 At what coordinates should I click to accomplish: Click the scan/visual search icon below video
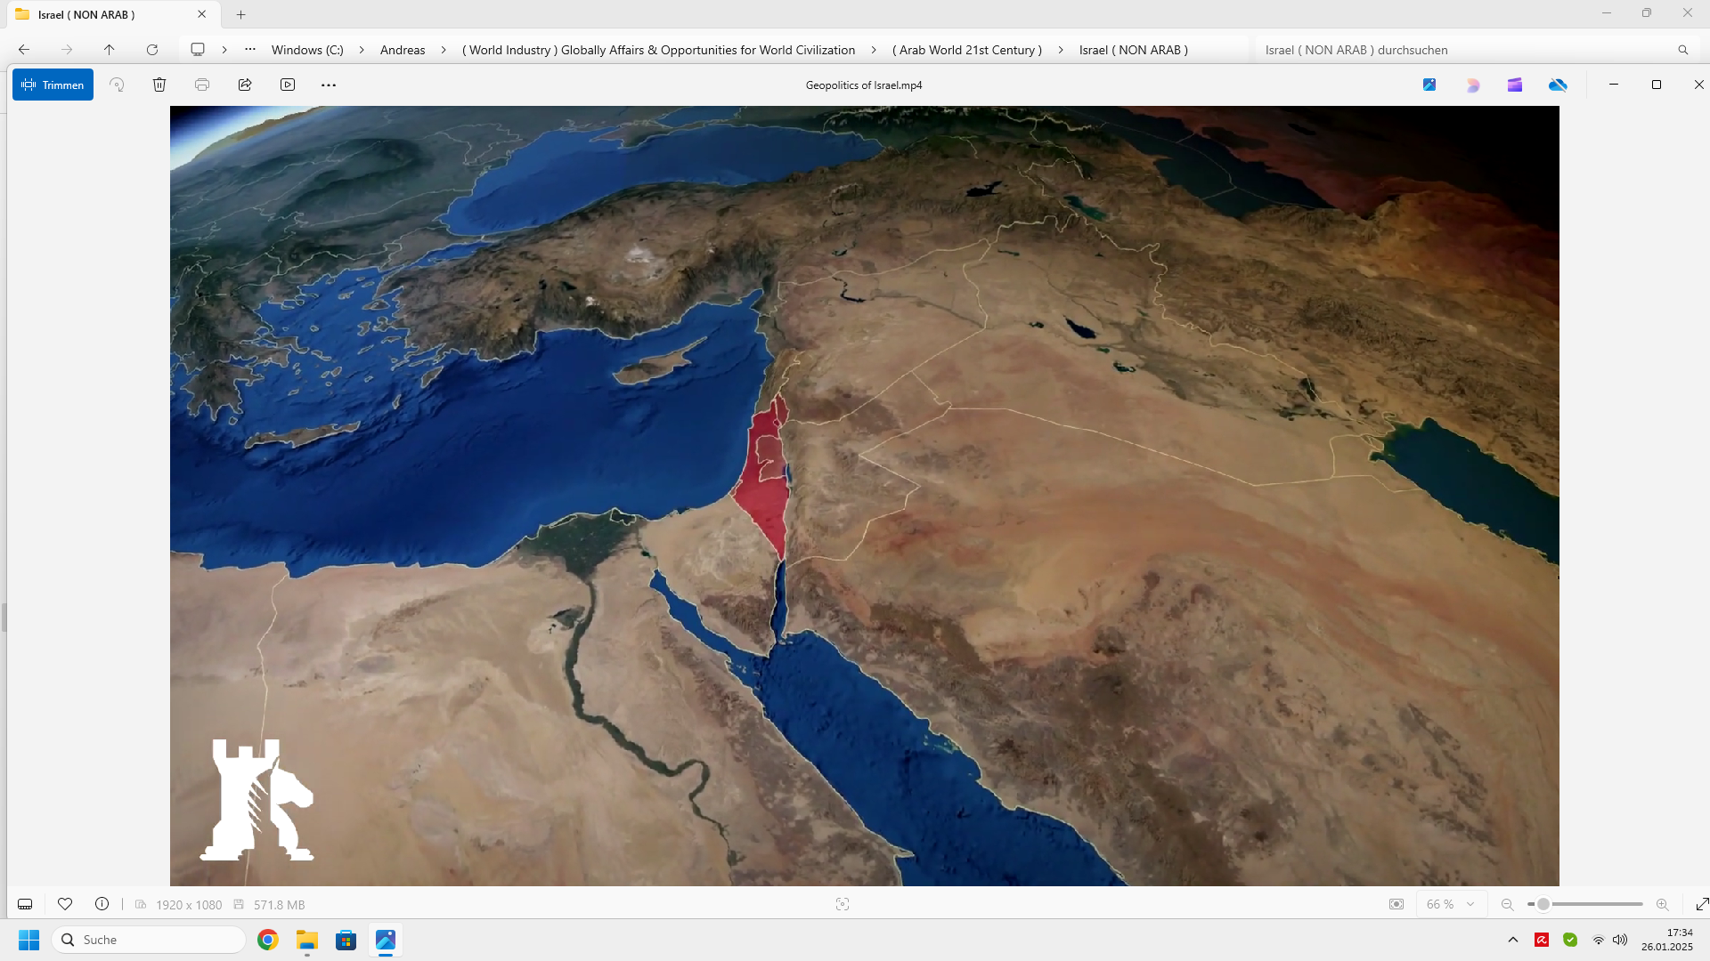tap(843, 904)
